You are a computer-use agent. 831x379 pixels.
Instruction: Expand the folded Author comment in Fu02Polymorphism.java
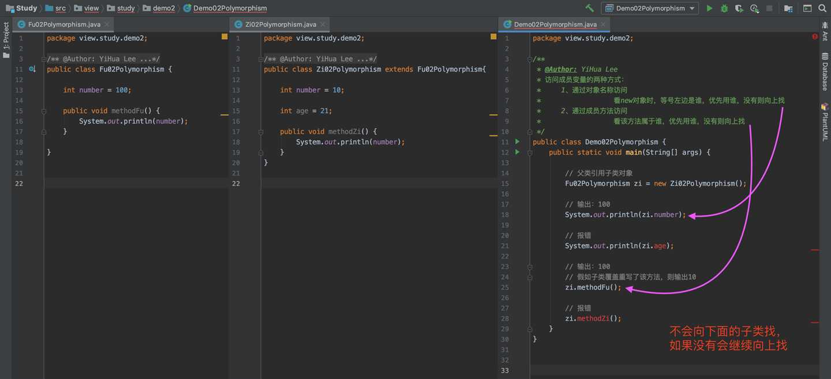44,59
